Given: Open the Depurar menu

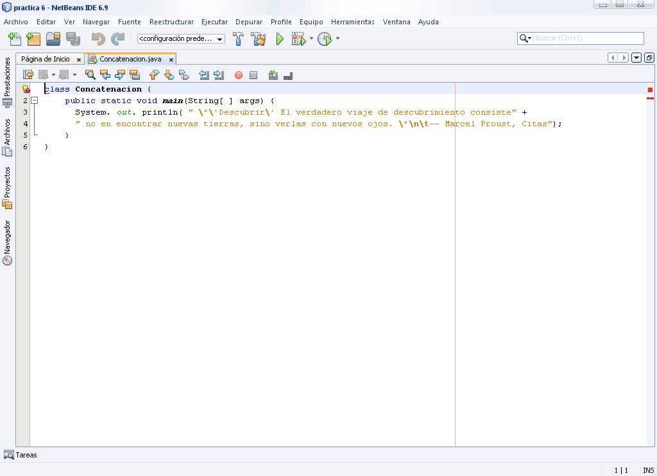Looking at the screenshot, I should [249, 21].
